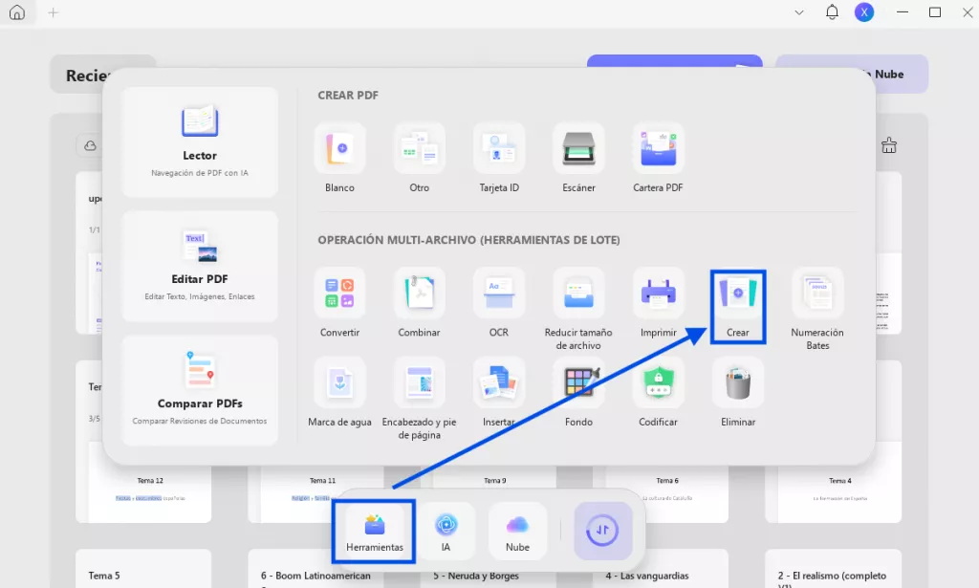The width and height of the screenshot is (979, 588).
Task: Add a new tab with plus icon
Action: tap(54, 12)
